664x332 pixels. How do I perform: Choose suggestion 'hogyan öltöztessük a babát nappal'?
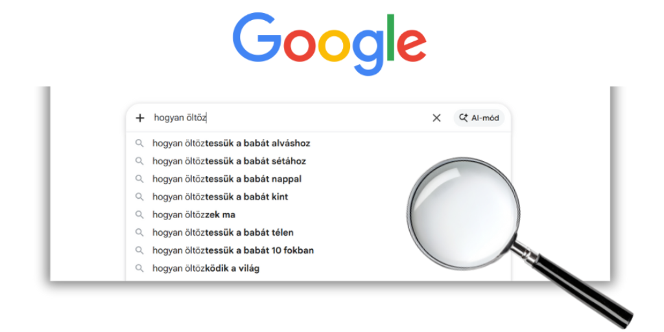pyautogui.click(x=226, y=179)
